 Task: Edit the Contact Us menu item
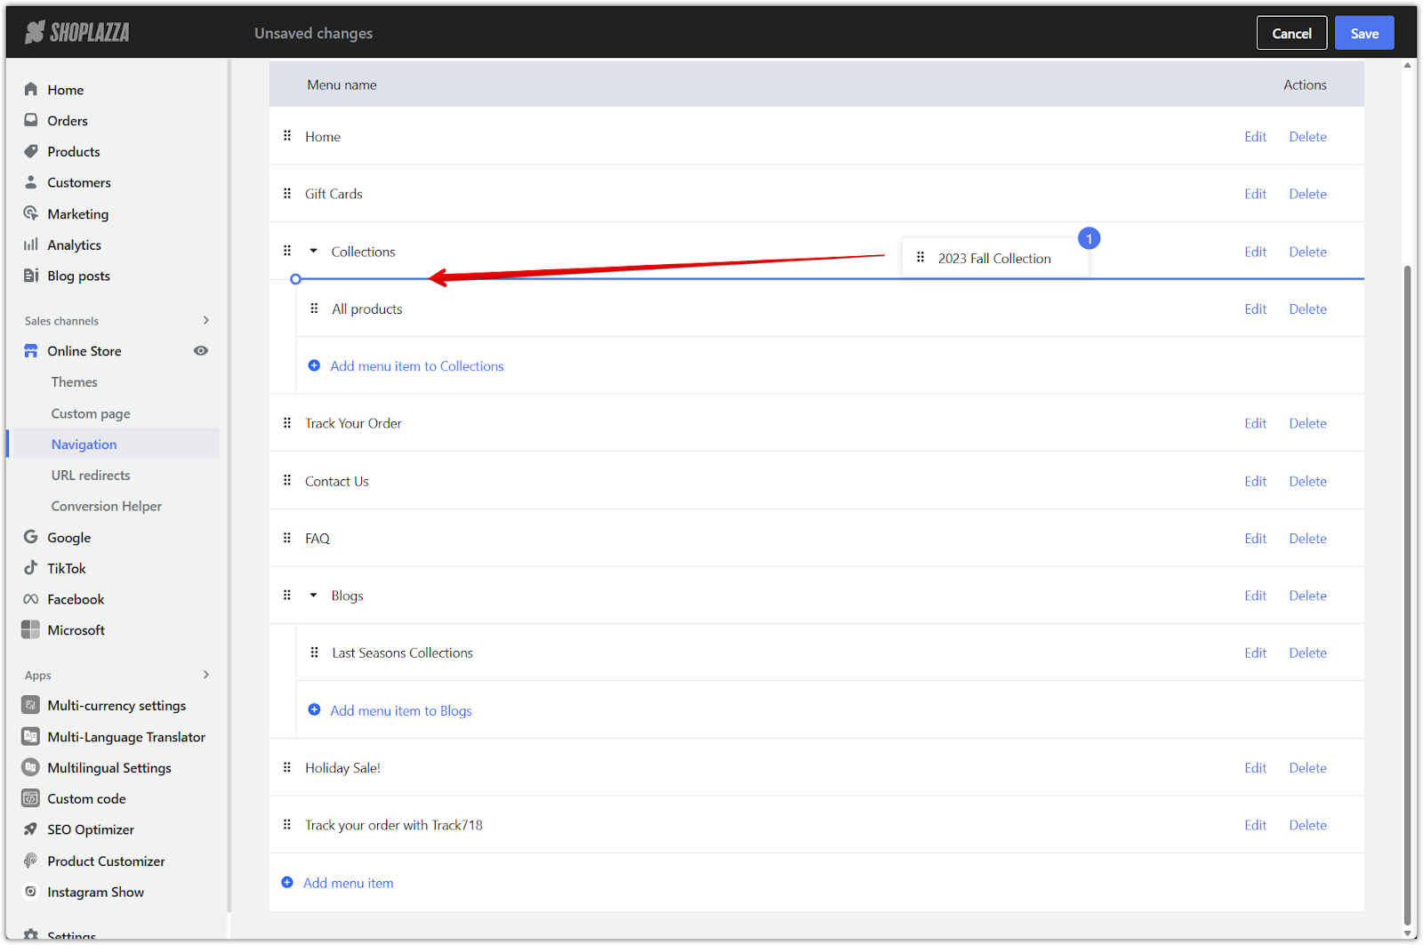tap(1255, 481)
